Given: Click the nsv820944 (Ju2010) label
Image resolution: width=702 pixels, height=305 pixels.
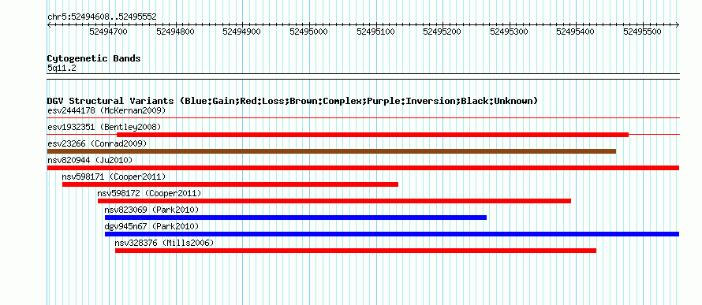Looking at the screenshot, I should 90,160.
